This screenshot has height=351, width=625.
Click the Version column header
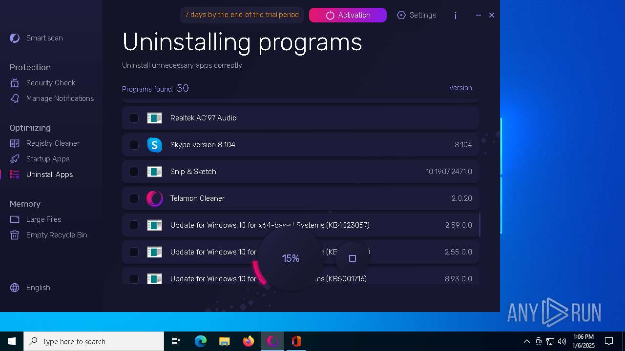pos(460,88)
